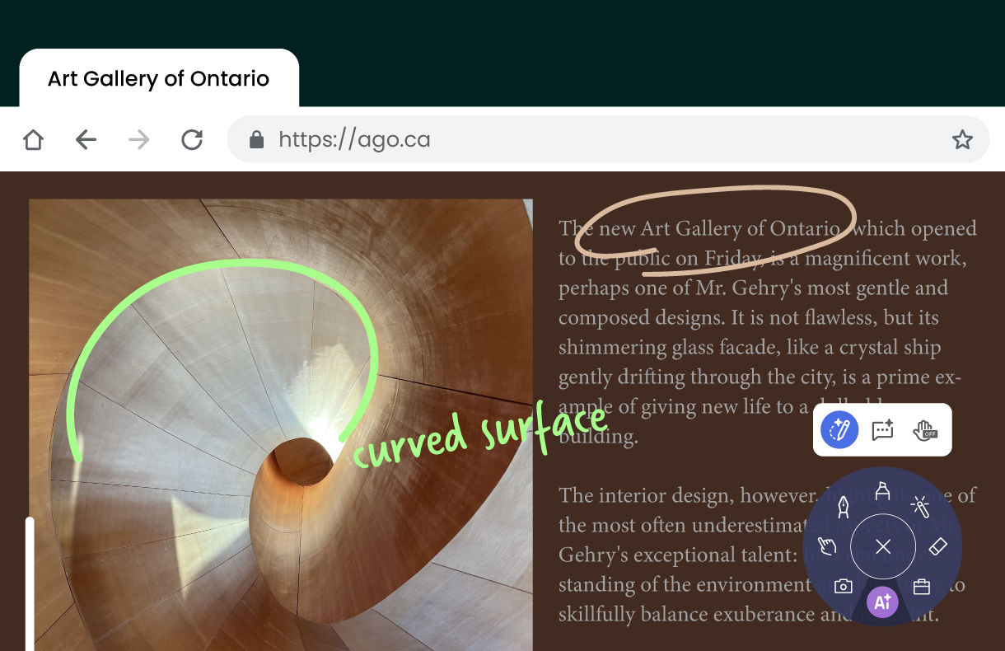
Task: Click the vertical scrollbar beside the image
Action: pyautogui.click(x=30, y=577)
